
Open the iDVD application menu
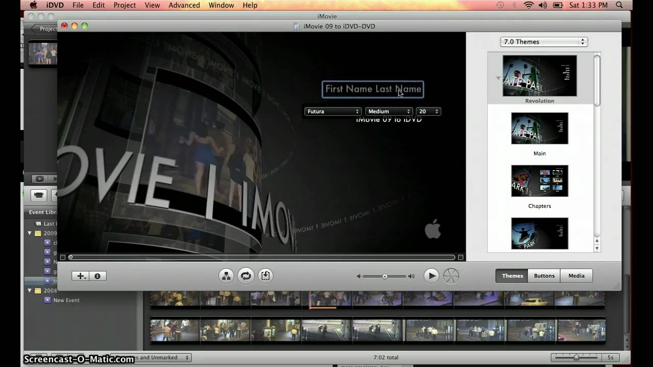55,5
